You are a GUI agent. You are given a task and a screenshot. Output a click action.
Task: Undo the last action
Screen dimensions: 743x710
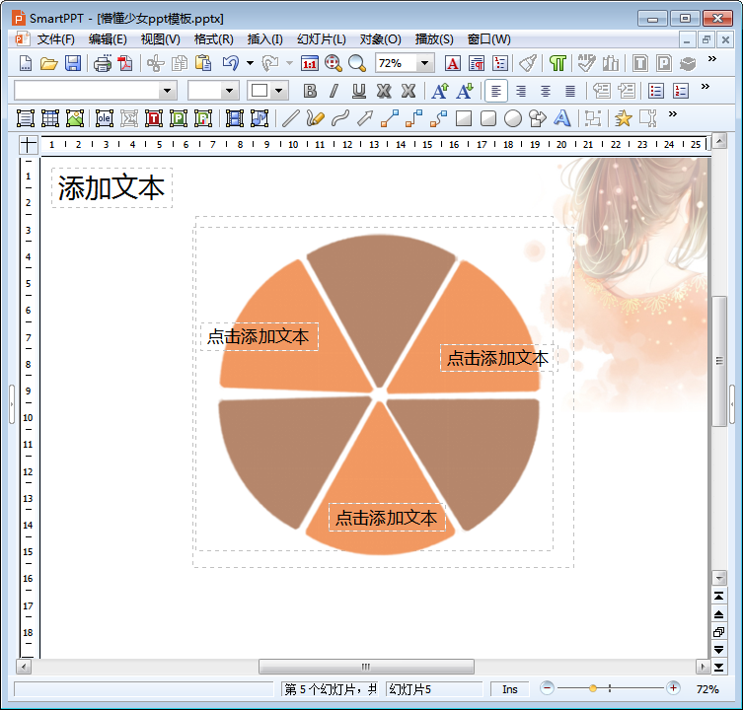point(231,63)
